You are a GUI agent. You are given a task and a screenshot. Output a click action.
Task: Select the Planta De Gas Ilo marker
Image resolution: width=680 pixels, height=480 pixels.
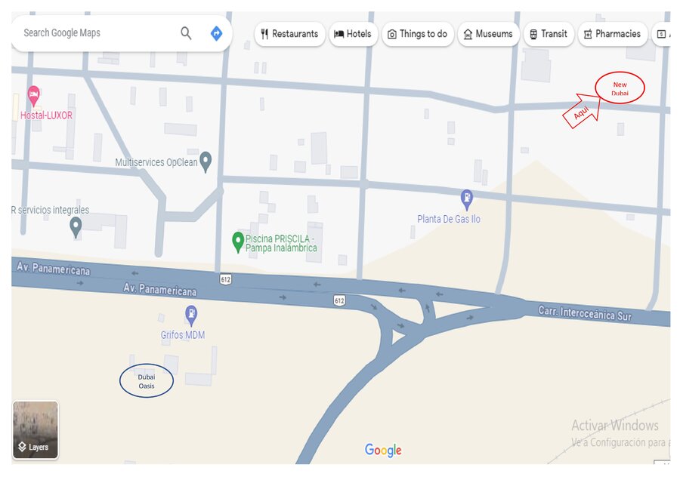click(467, 200)
